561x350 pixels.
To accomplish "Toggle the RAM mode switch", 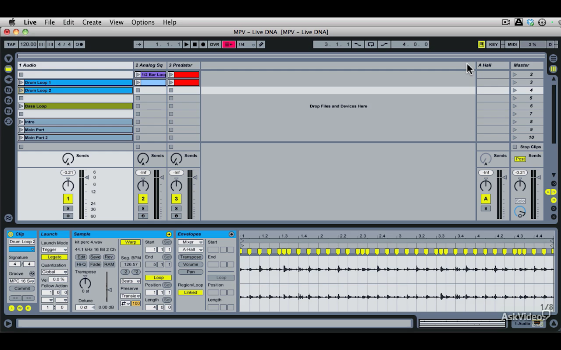I will pos(109,264).
